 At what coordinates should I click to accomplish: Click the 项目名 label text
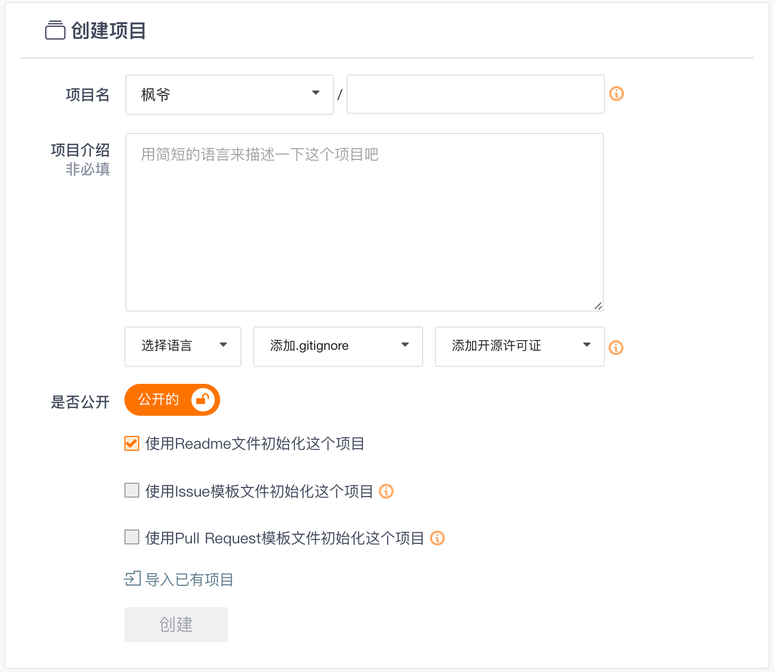coord(88,95)
